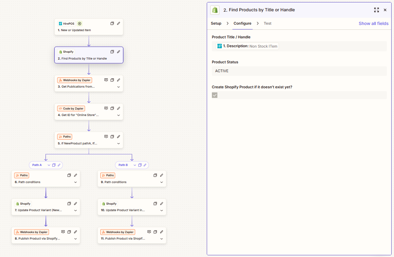Click the trigger icon beside the HirePOS badge

pos(80,24)
